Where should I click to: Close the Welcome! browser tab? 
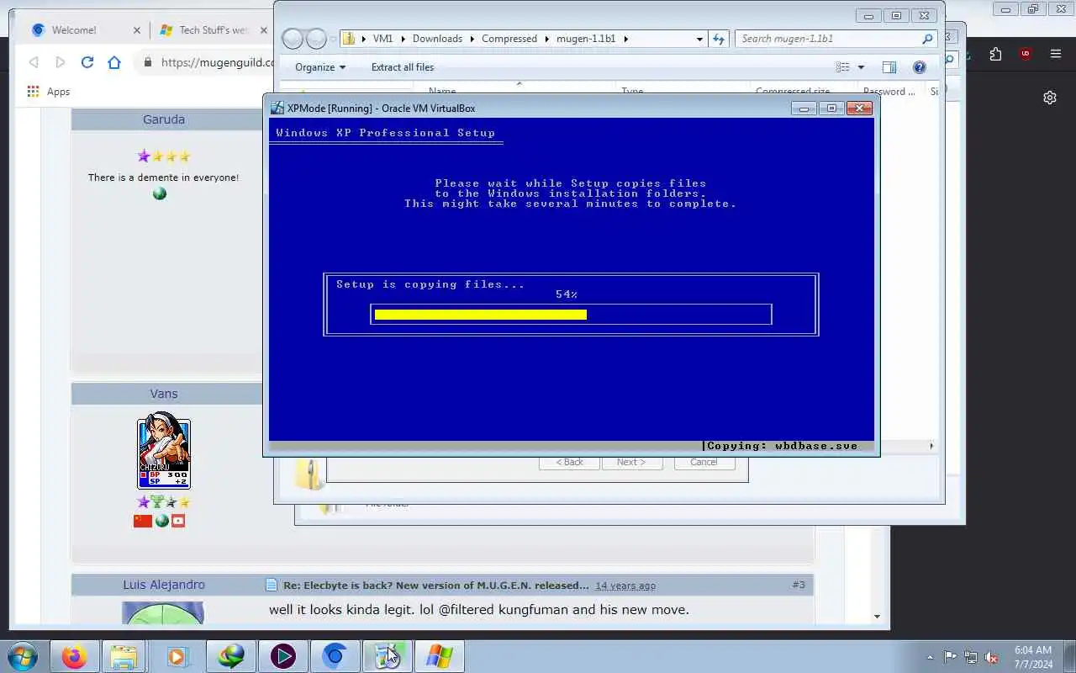[137, 30]
